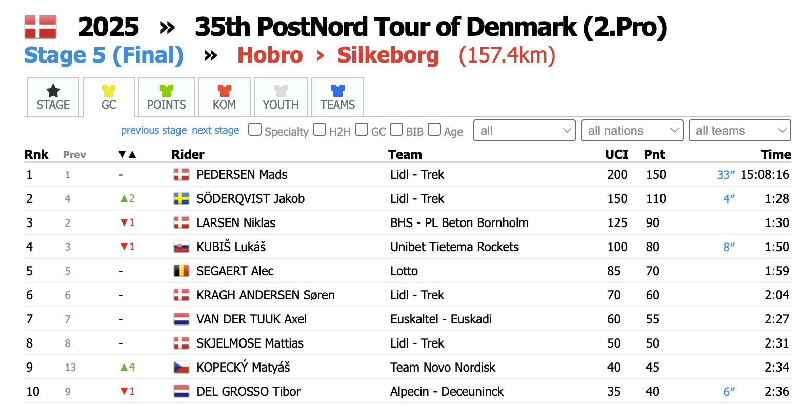Viewport: 801px width, 406px height.
Task: Click the Swedish flag next to Söderqvist
Action: 182,199
